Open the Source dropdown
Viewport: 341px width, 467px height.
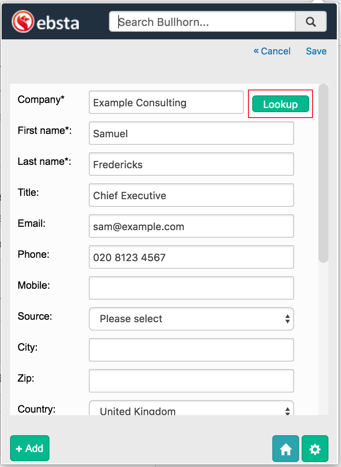pyautogui.click(x=191, y=319)
